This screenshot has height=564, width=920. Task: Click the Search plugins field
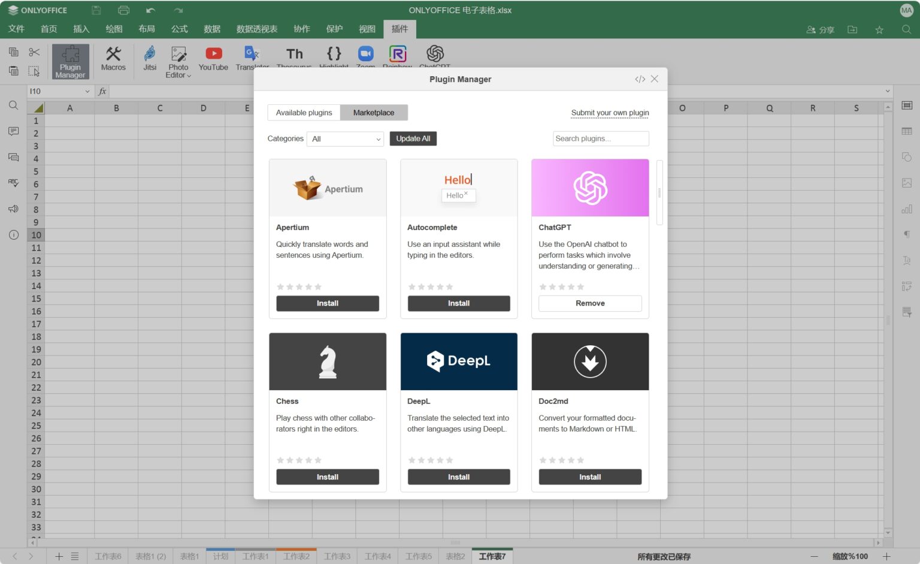[600, 138]
